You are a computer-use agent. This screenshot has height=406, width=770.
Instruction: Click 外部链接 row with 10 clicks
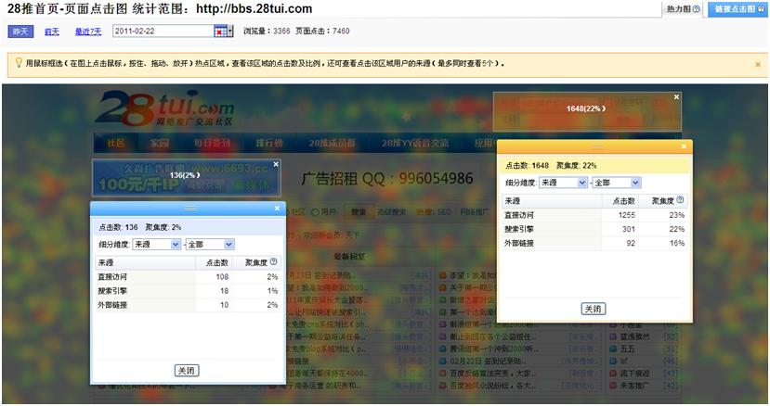(x=188, y=305)
